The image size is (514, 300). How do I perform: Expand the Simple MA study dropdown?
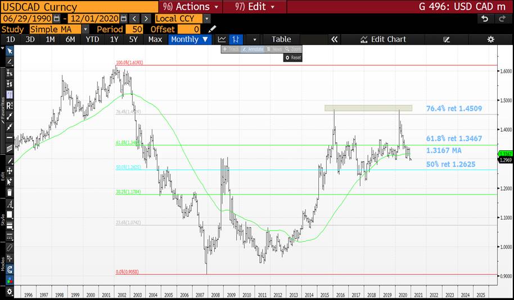coord(85,29)
